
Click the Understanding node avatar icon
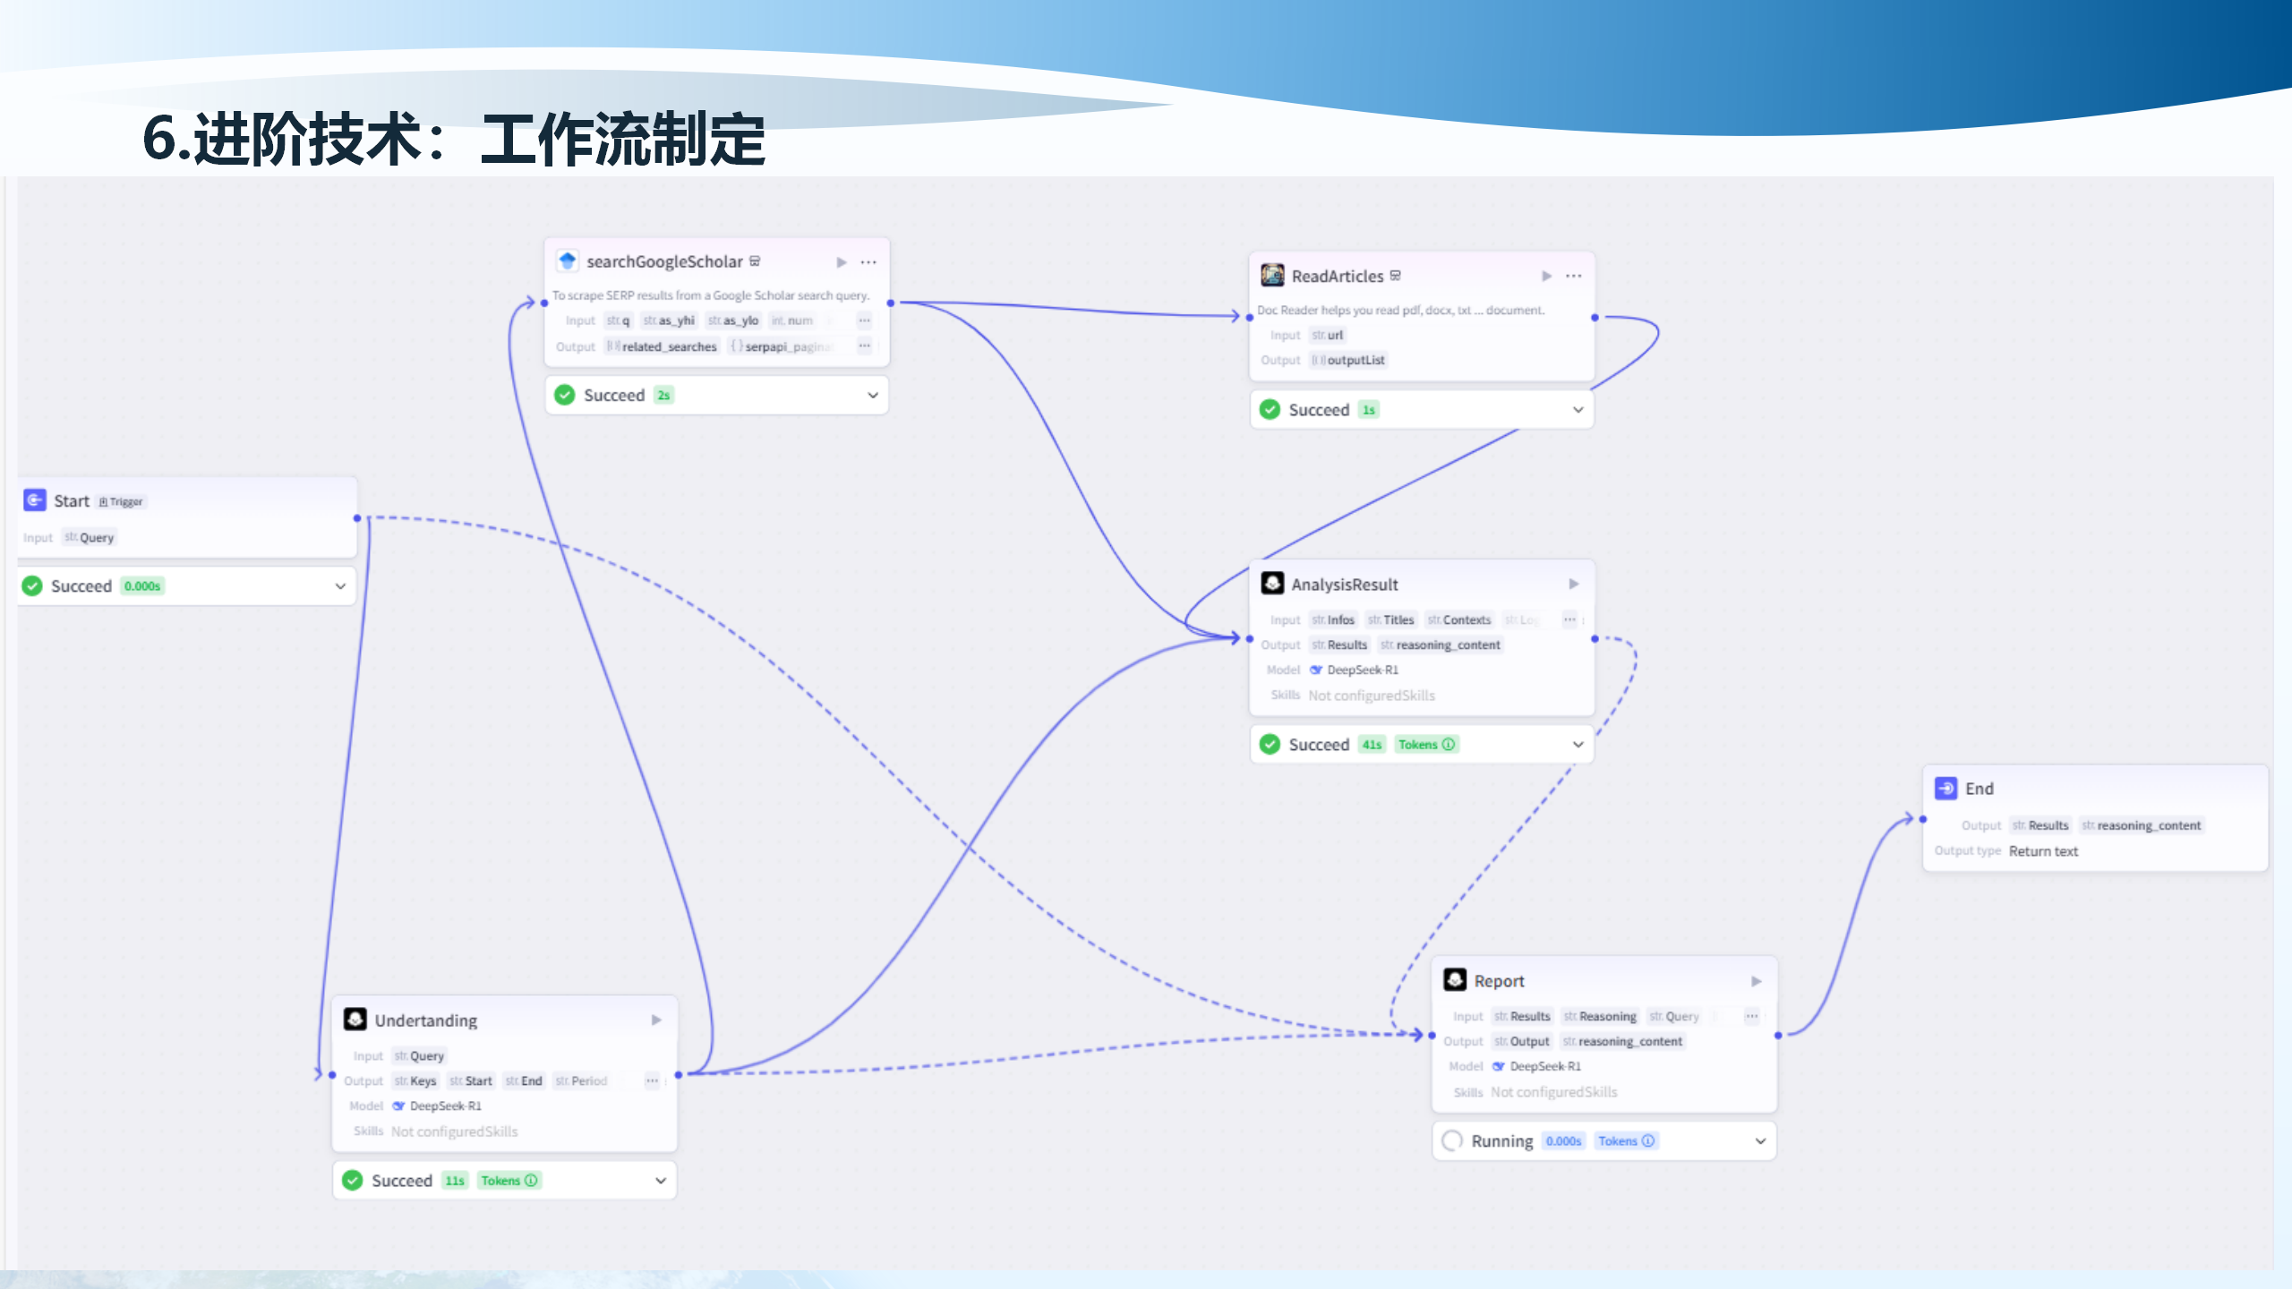[x=357, y=1020]
